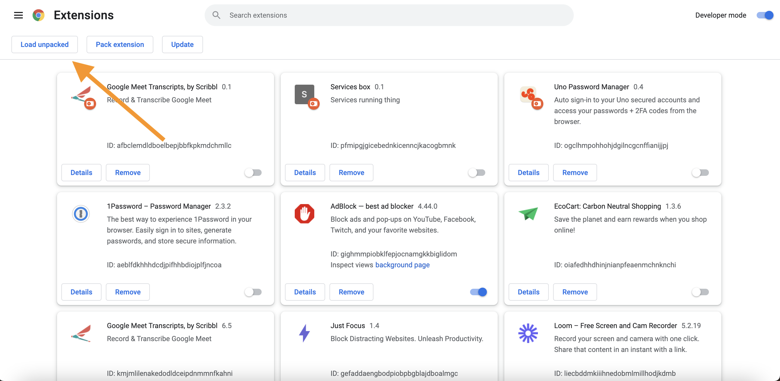Click Load unpacked button
The width and height of the screenshot is (780, 381).
45,45
